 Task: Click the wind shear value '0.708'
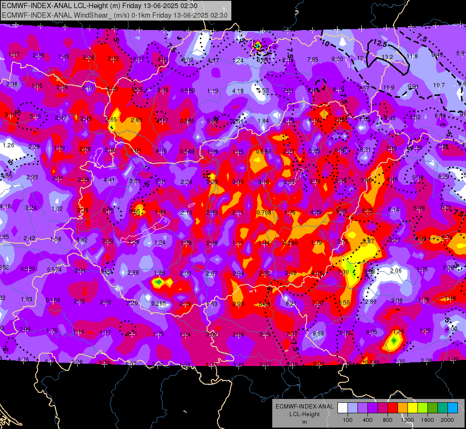click(264, 212)
